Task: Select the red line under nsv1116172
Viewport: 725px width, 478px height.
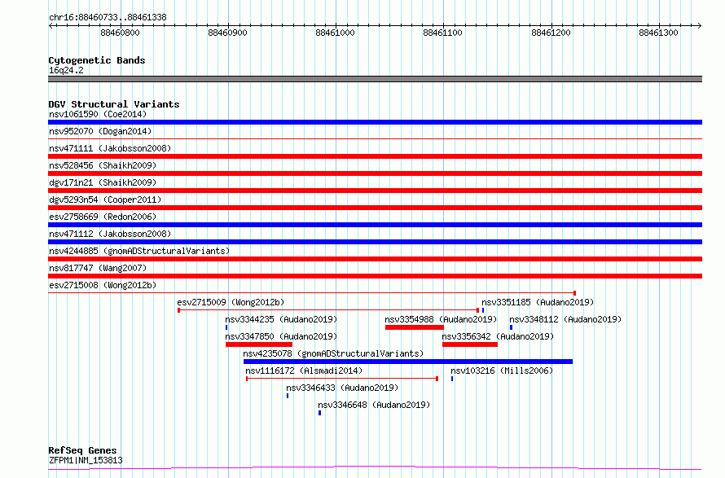Action: (x=342, y=379)
